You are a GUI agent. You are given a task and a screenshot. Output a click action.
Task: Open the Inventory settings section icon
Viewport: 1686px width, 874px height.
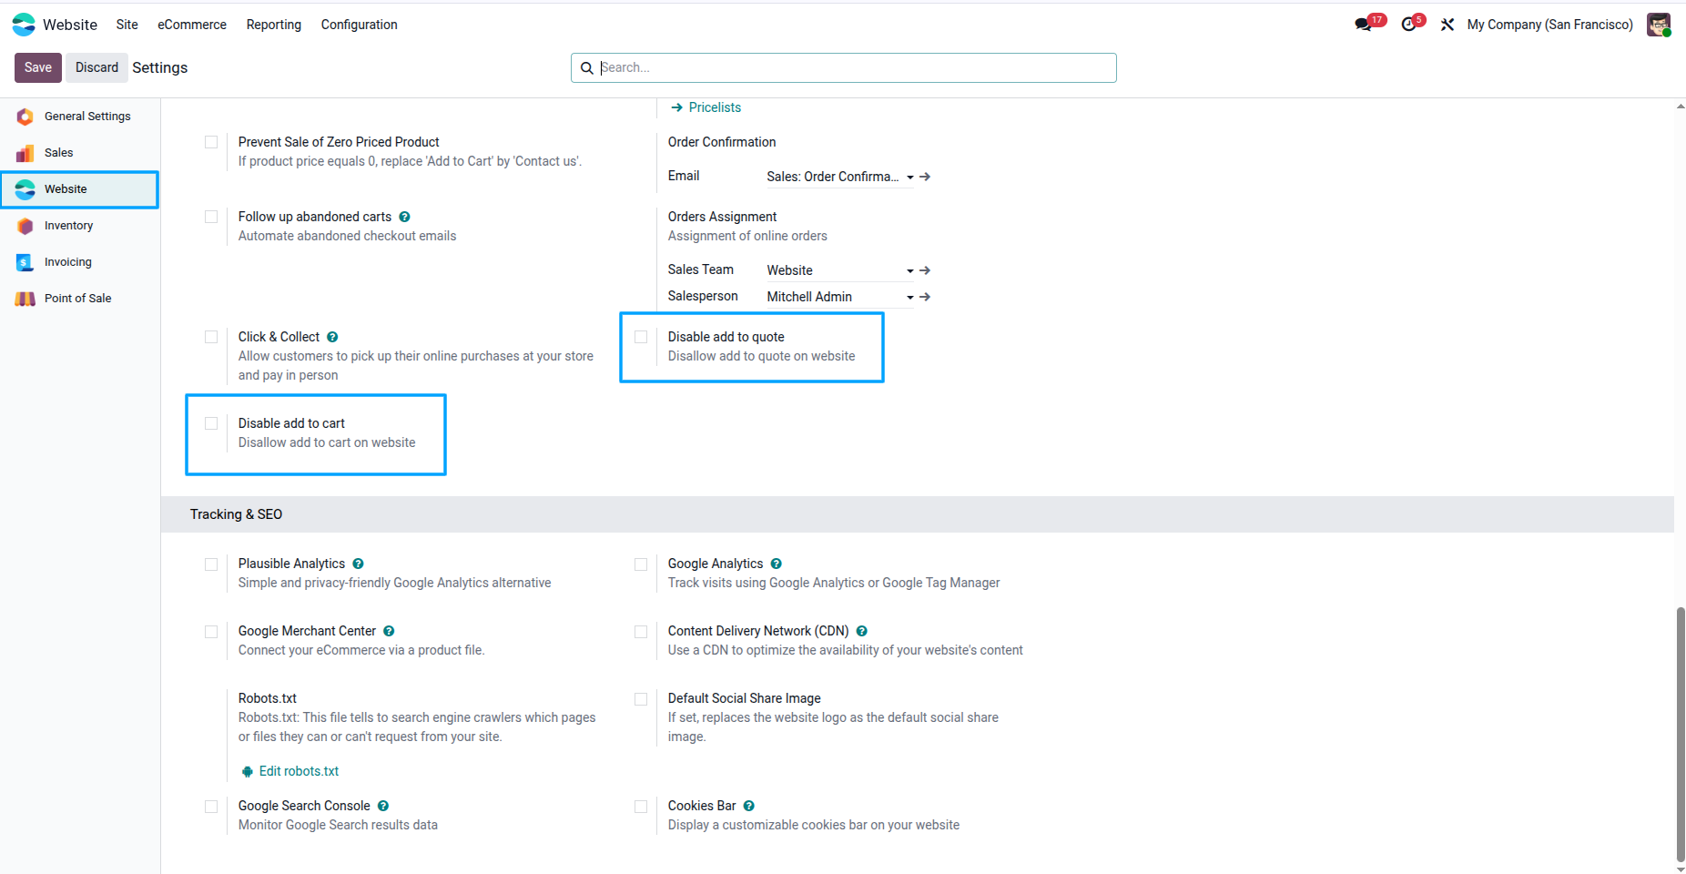pyautogui.click(x=25, y=225)
